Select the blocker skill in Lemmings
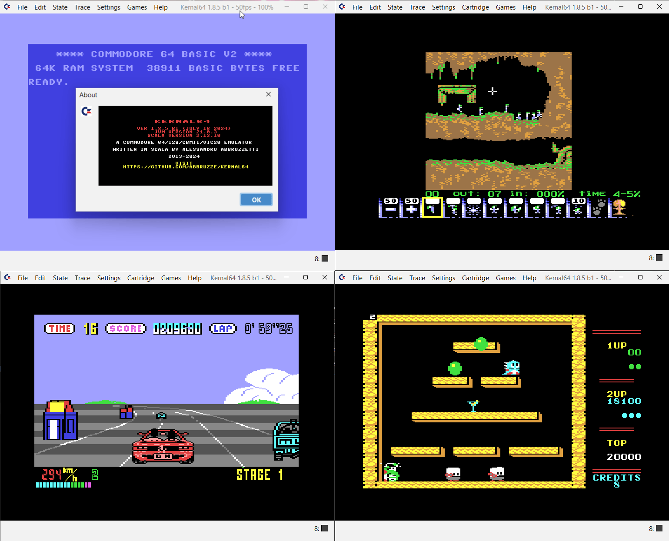 pyautogui.click(x=495, y=207)
